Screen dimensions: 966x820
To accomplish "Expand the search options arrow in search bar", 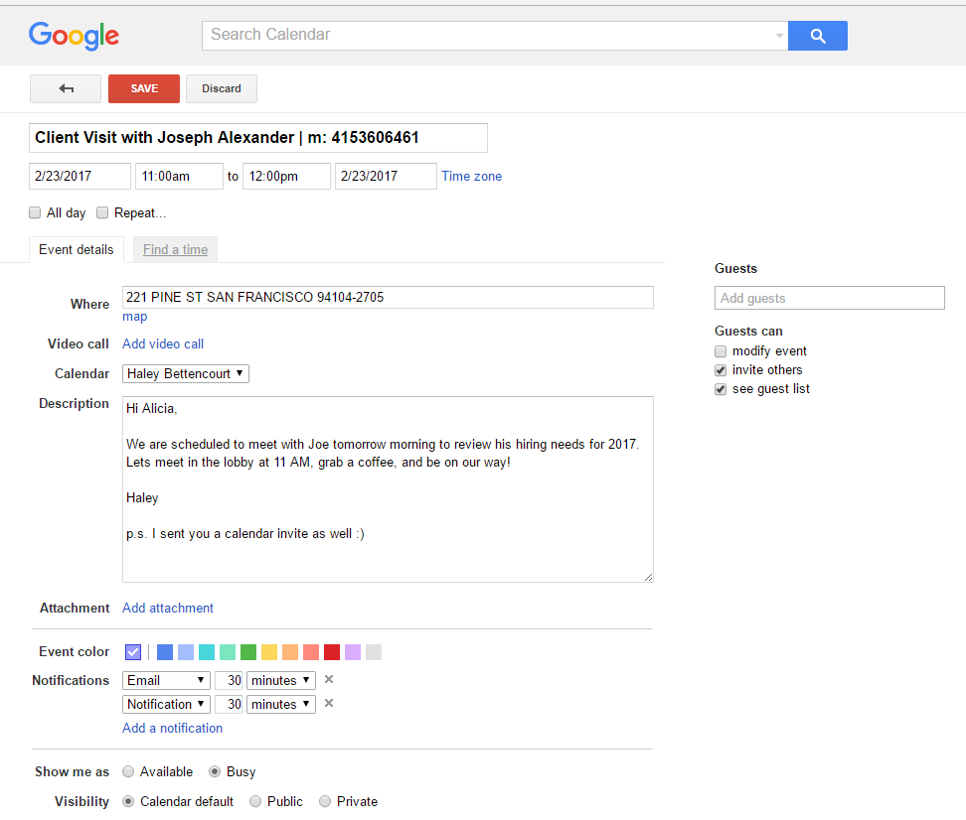I will coord(778,36).
